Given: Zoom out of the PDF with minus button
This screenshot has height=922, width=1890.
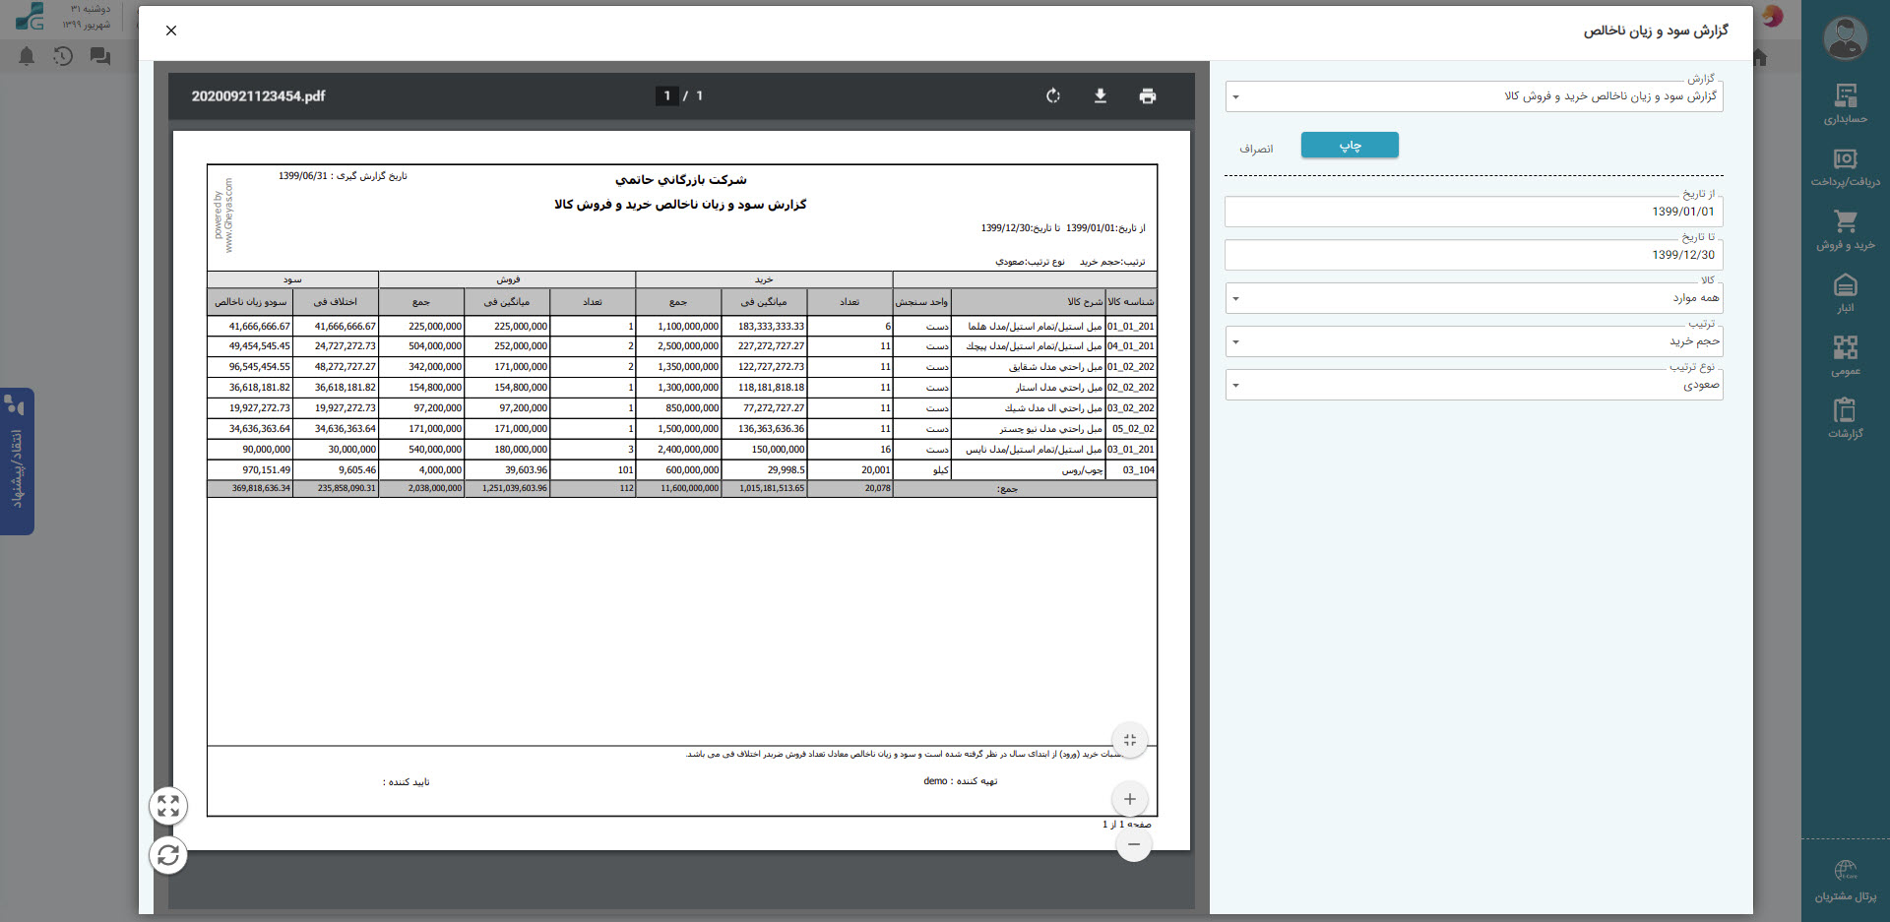Looking at the screenshot, I should coord(1134,844).
